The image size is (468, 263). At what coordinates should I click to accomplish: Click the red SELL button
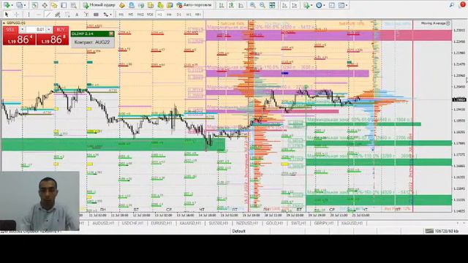(10, 29)
